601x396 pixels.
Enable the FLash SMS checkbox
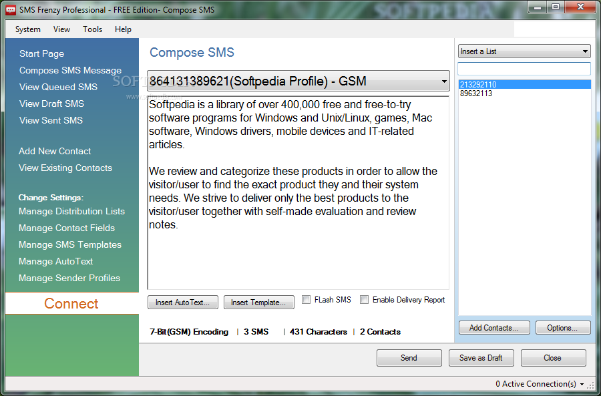(306, 300)
